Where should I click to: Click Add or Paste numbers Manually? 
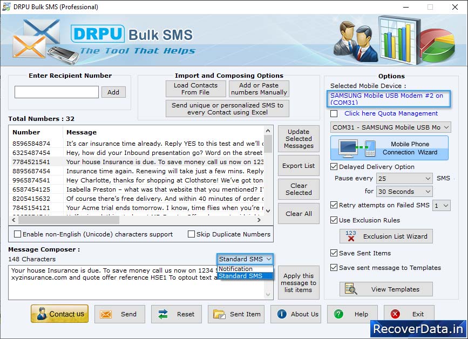click(x=259, y=89)
